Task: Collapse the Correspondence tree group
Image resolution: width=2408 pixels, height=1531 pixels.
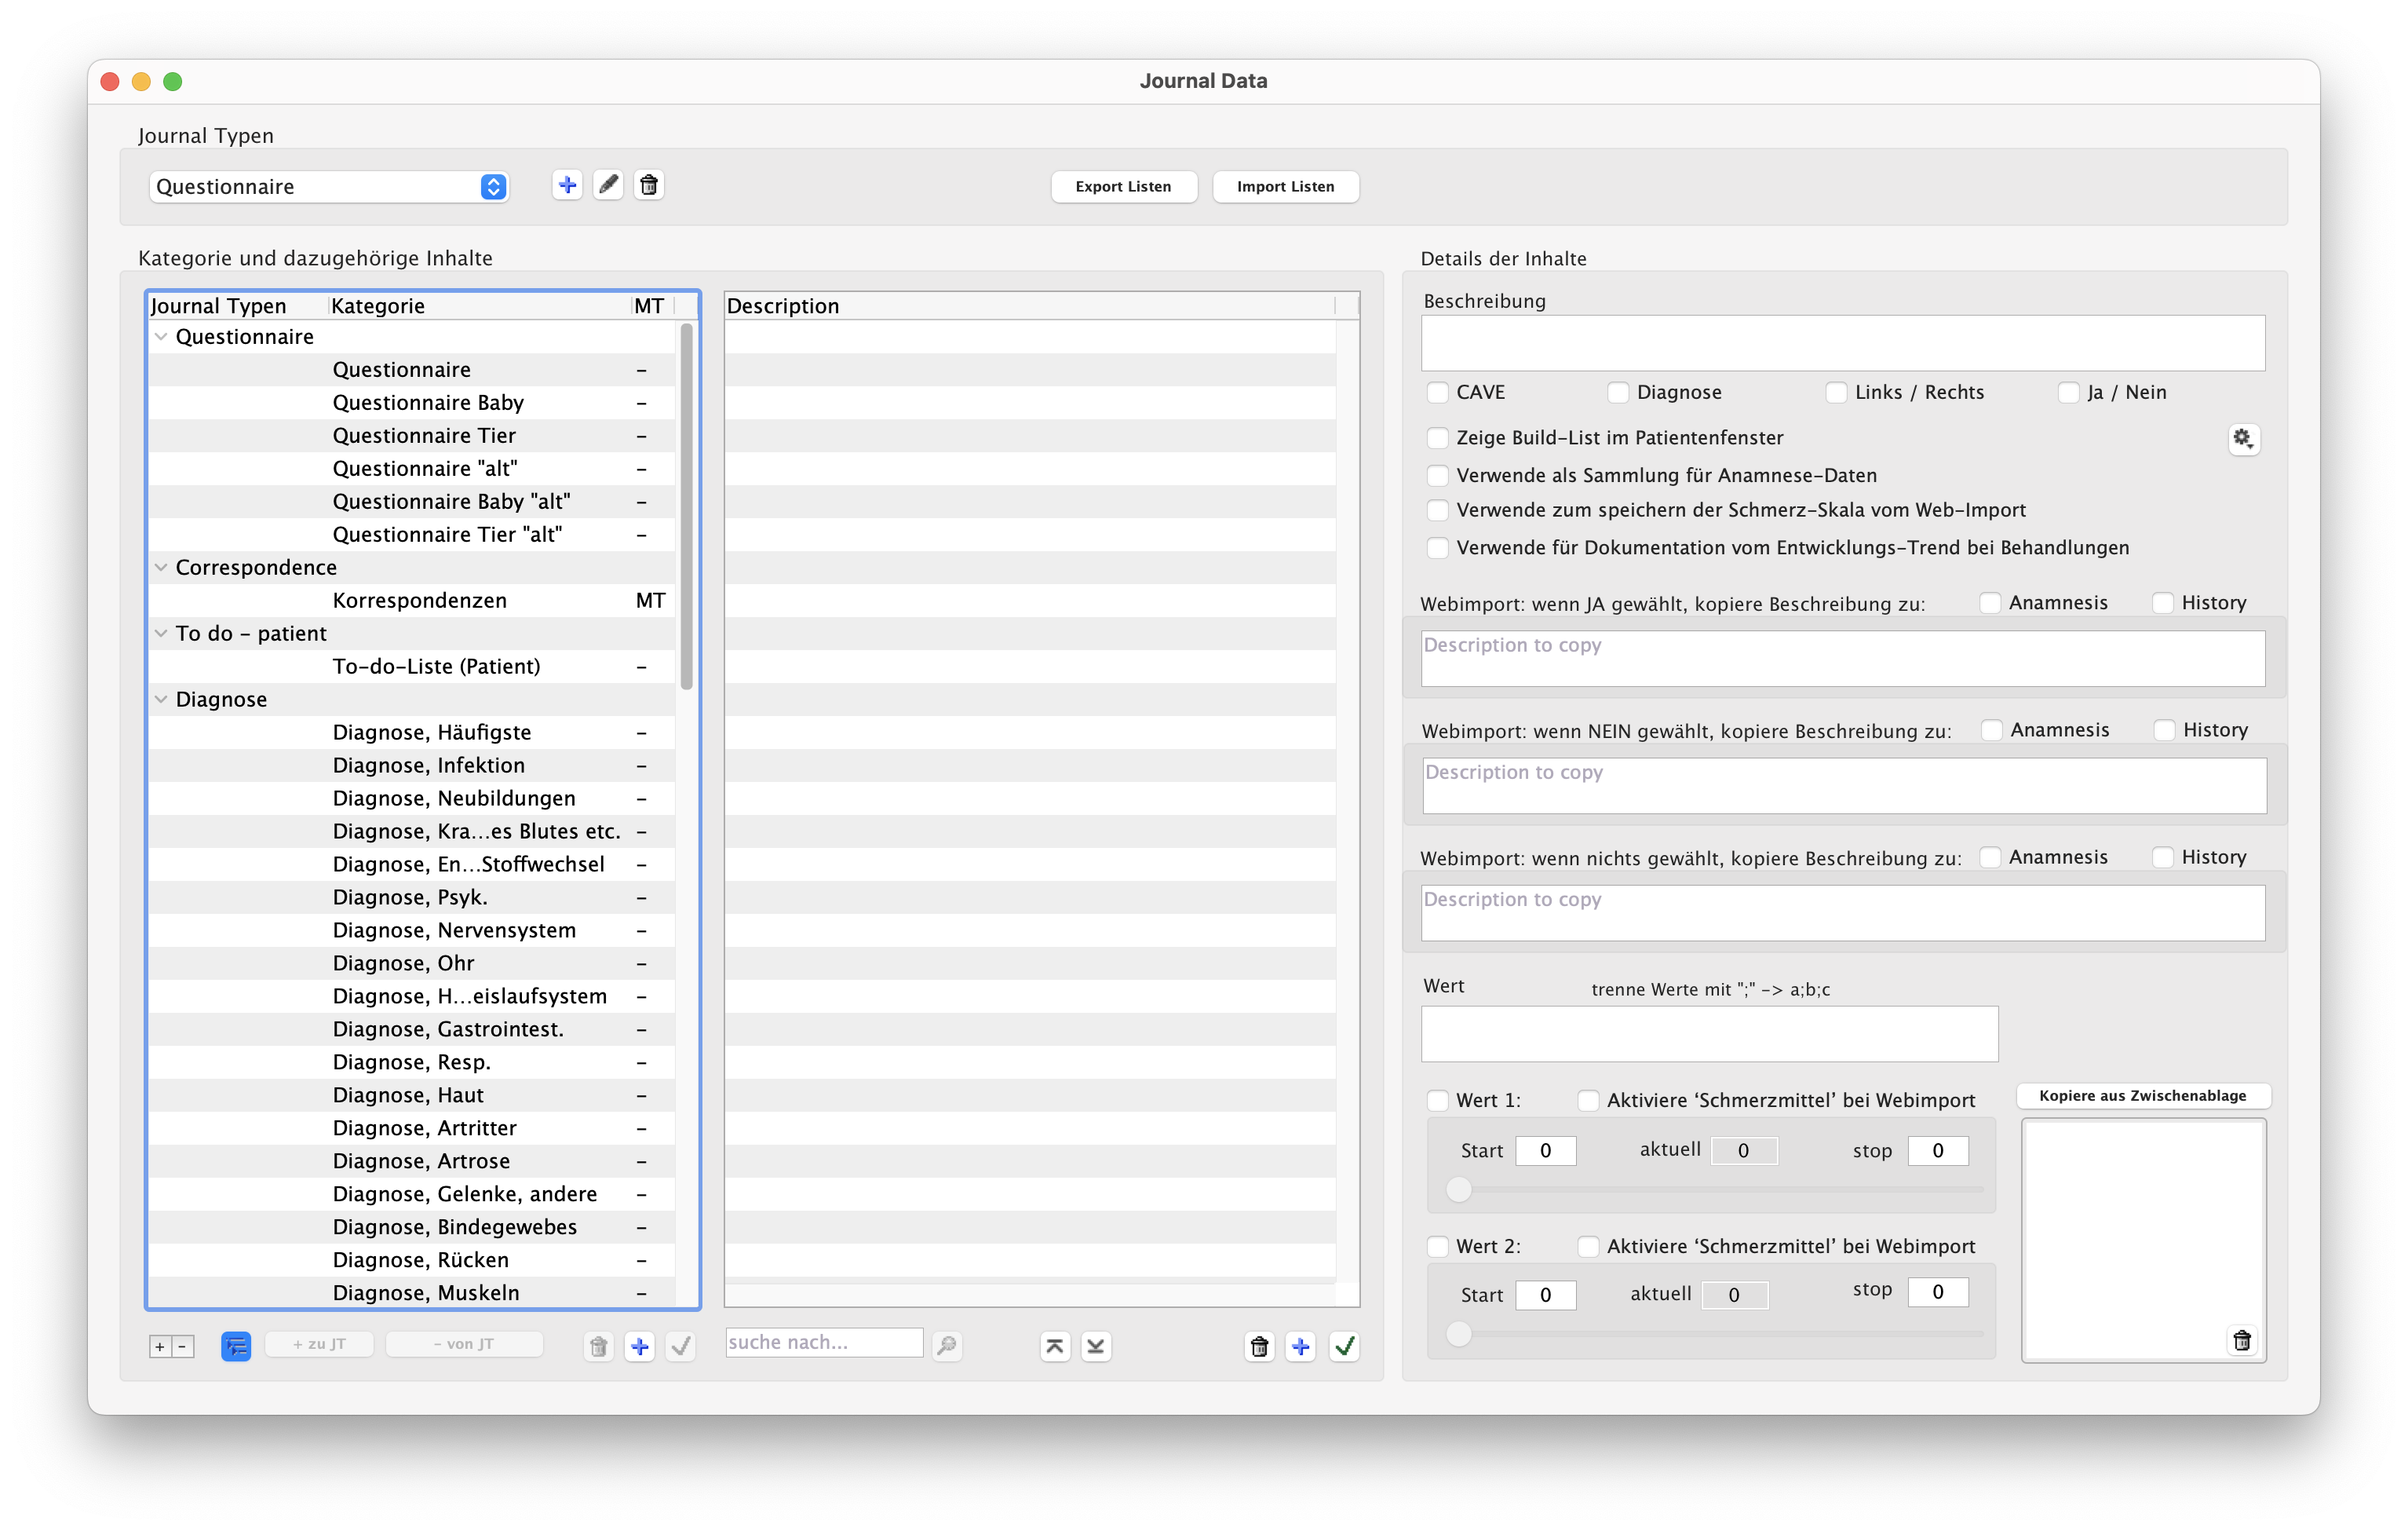Action: click(161, 567)
